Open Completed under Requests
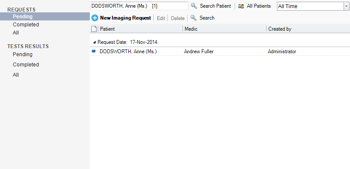This screenshot has width=350, height=169. pyautogui.click(x=26, y=24)
